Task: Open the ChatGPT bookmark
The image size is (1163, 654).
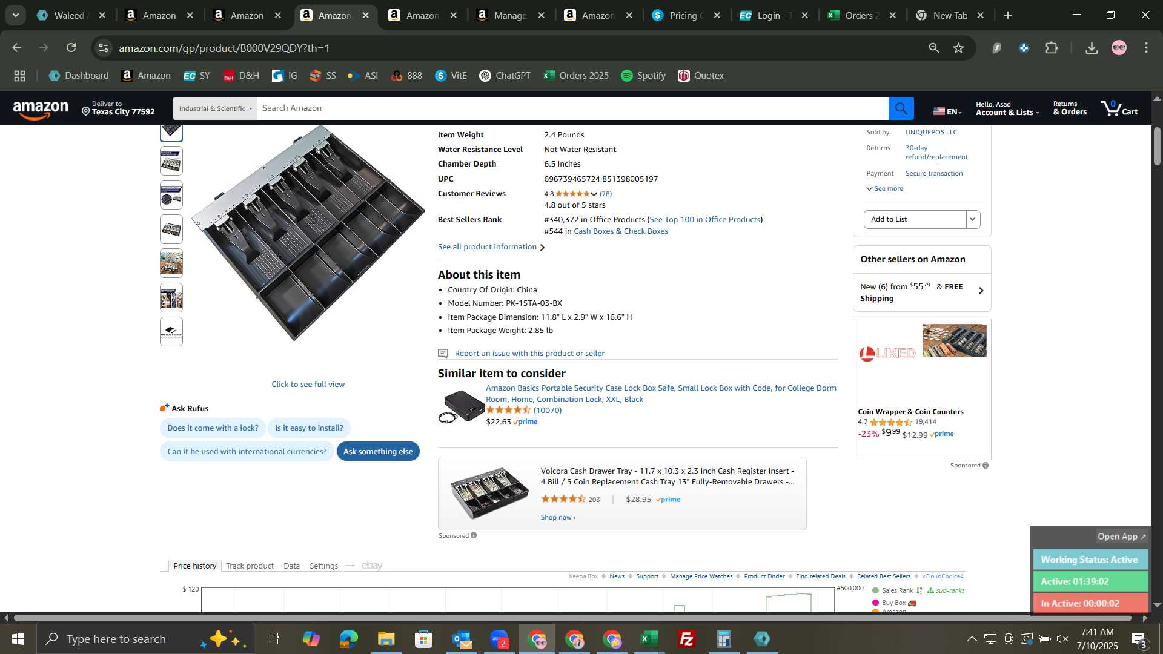Action: tap(505, 76)
